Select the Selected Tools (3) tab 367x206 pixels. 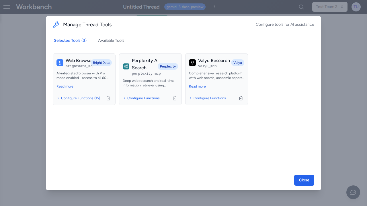[70, 40]
